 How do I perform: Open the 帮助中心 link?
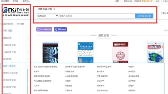[x=26, y=1]
